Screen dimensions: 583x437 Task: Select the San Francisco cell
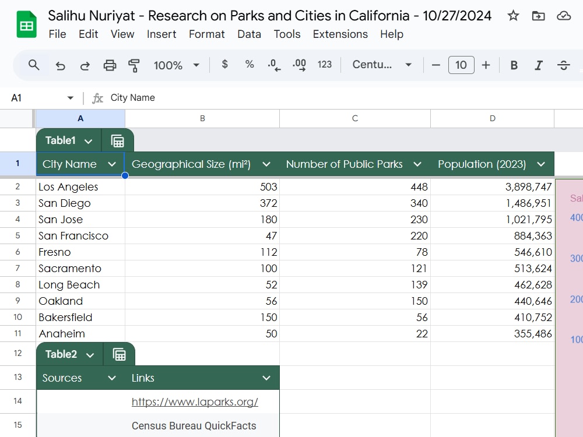80,236
